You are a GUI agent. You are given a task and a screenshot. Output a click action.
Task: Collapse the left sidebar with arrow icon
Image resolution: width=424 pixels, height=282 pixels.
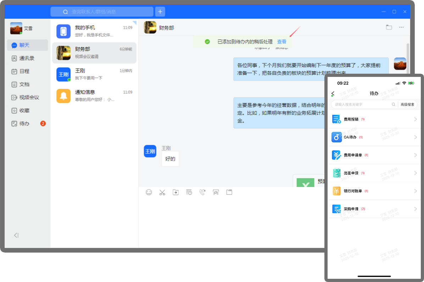coord(16,235)
